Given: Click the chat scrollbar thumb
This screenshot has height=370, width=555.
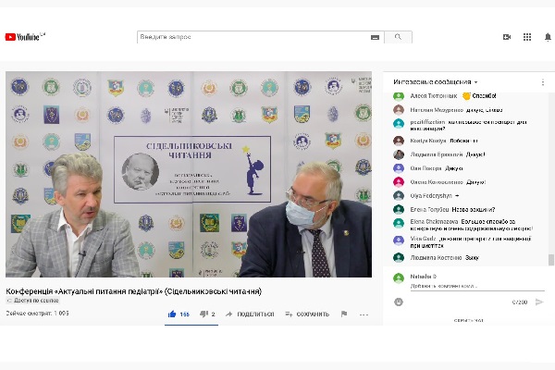Looking at the screenshot, I should pyautogui.click(x=550, y=260).
